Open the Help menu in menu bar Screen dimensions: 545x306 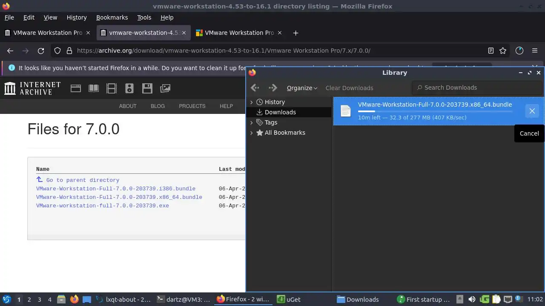167,17
